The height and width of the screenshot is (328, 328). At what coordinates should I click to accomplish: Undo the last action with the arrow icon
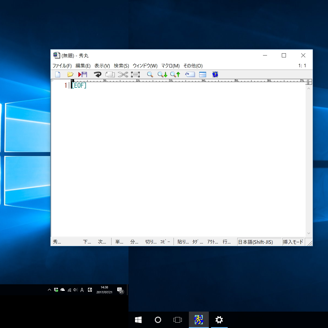tap(97, 74)
